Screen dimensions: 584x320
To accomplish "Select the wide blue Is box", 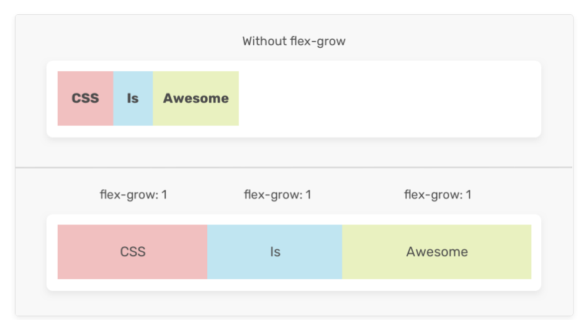I will [x=275, y=252].
